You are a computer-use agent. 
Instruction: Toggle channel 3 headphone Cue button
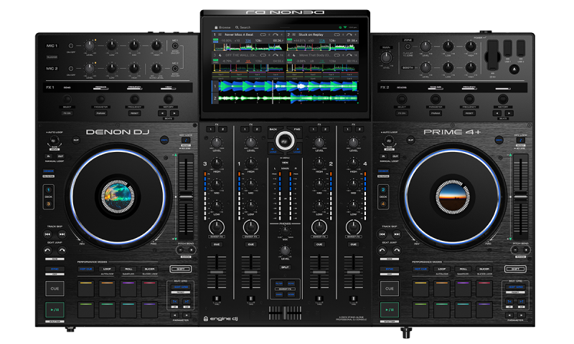[217, 244]
